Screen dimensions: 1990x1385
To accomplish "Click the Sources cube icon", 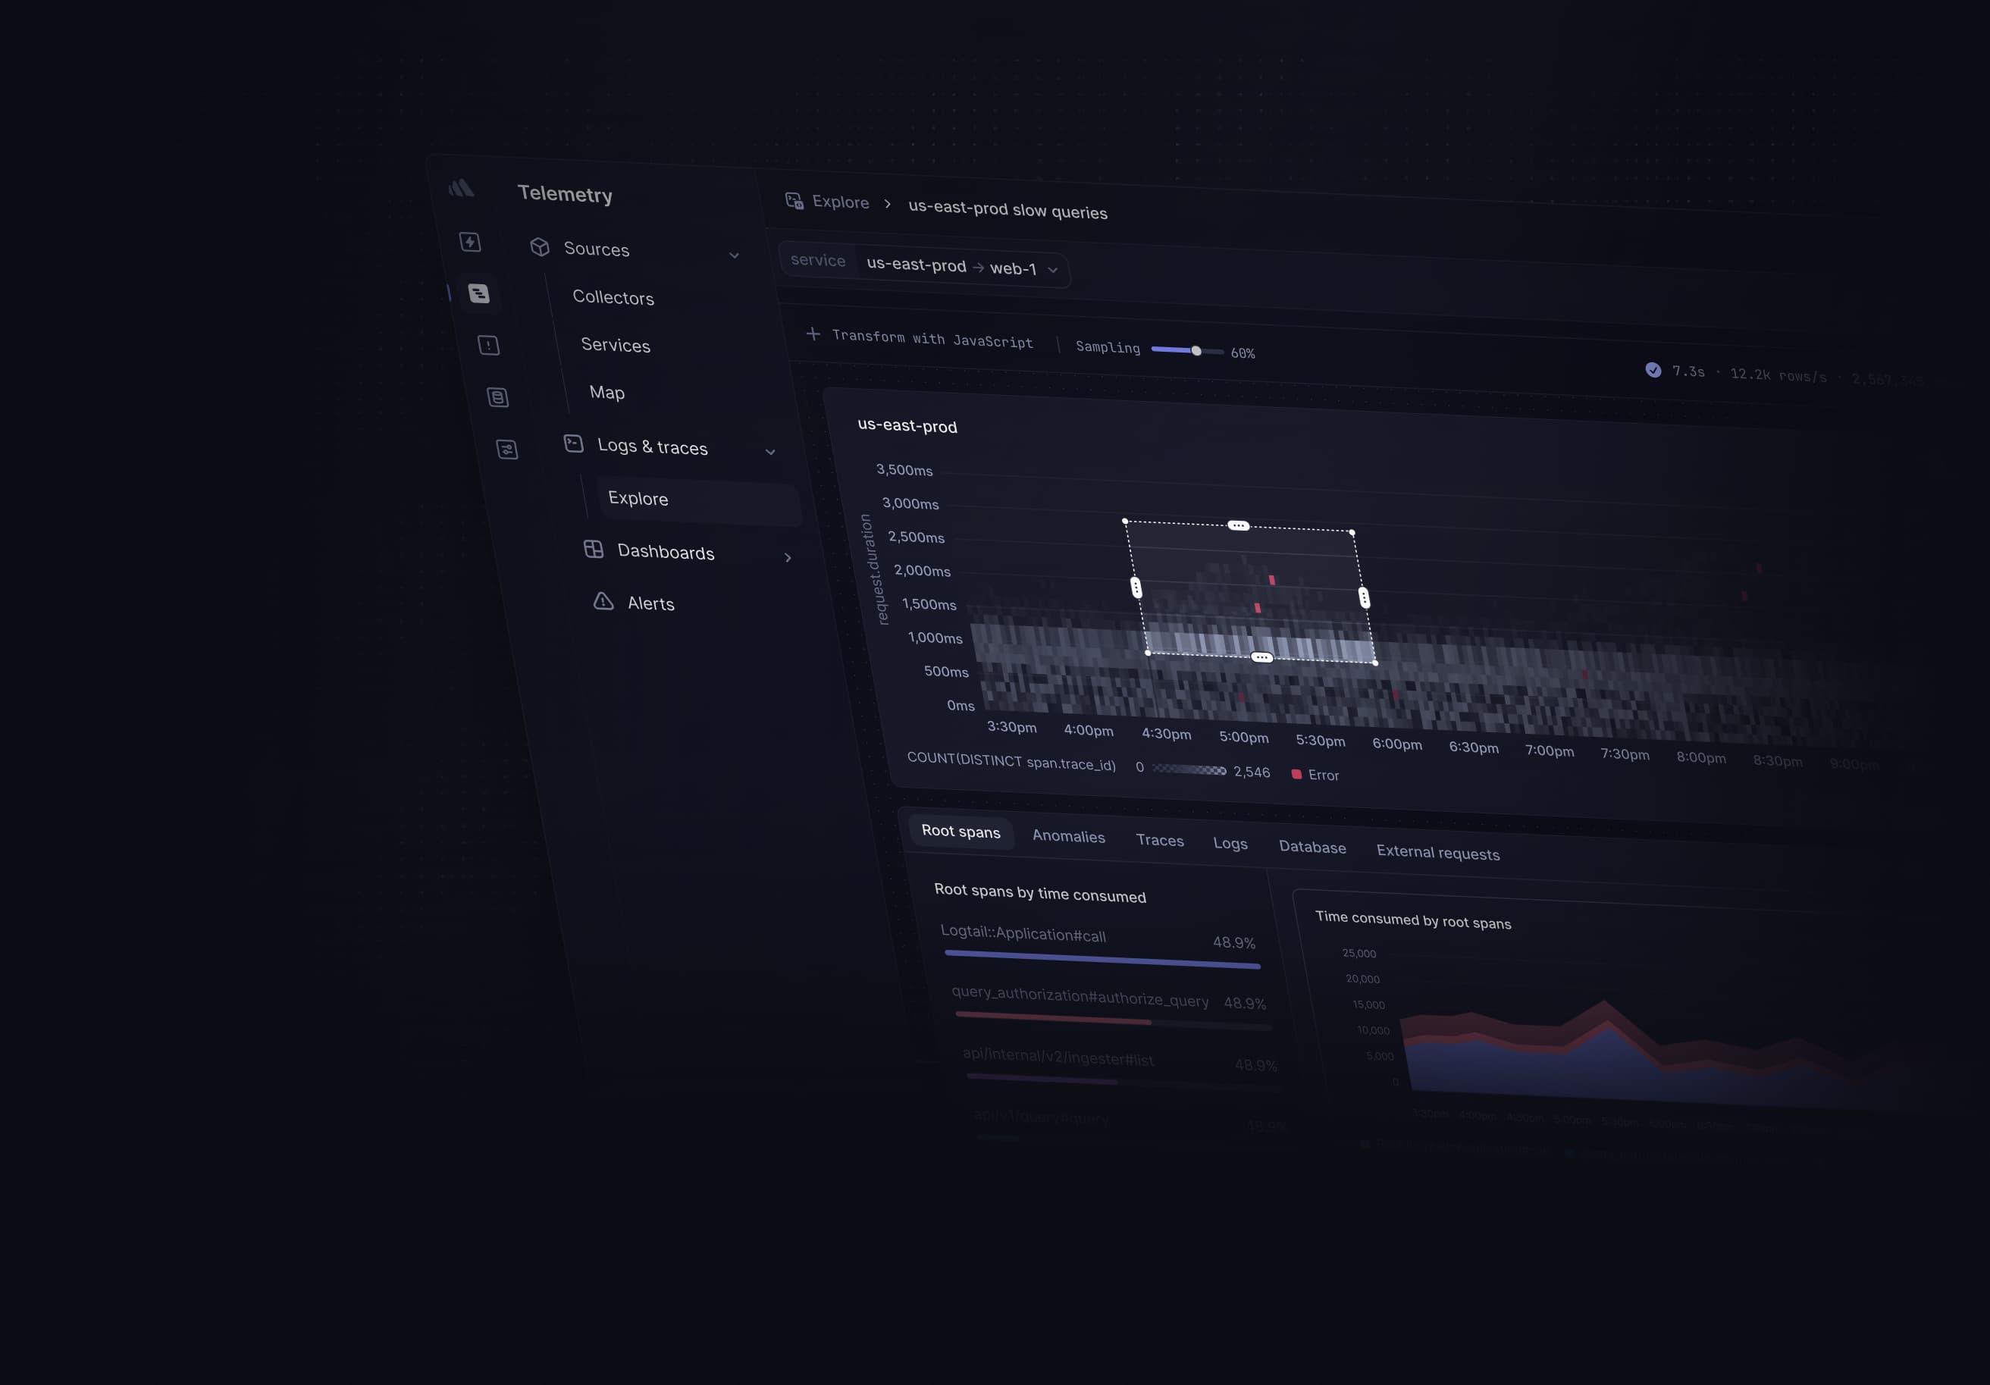I will [x=540, y=247].
